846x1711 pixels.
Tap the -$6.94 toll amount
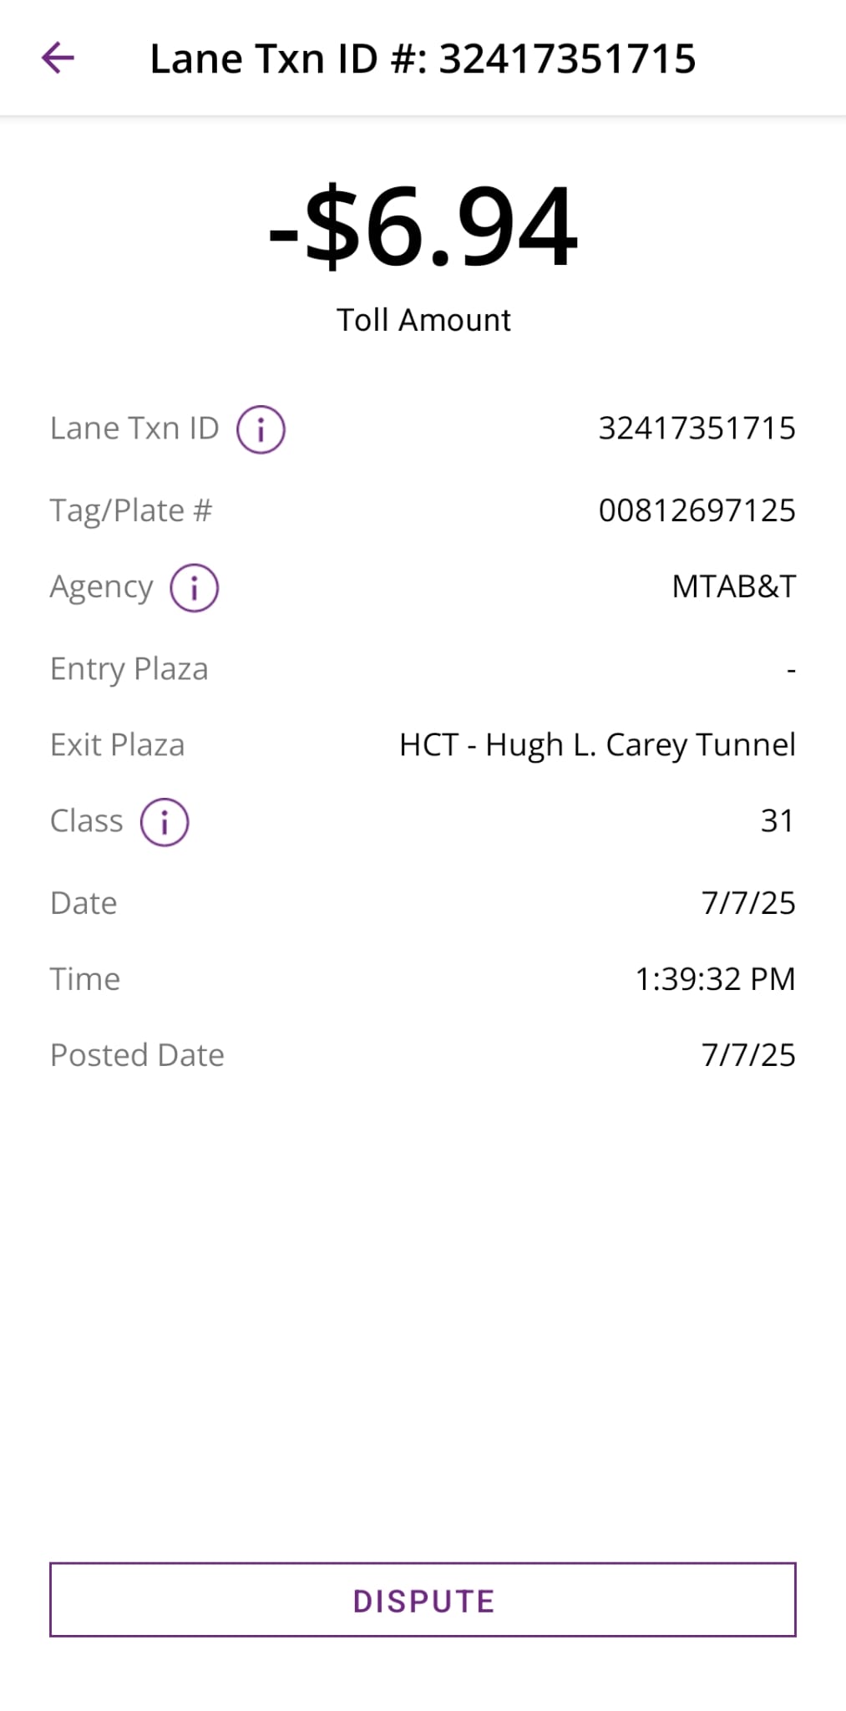[x=423, y=227]
